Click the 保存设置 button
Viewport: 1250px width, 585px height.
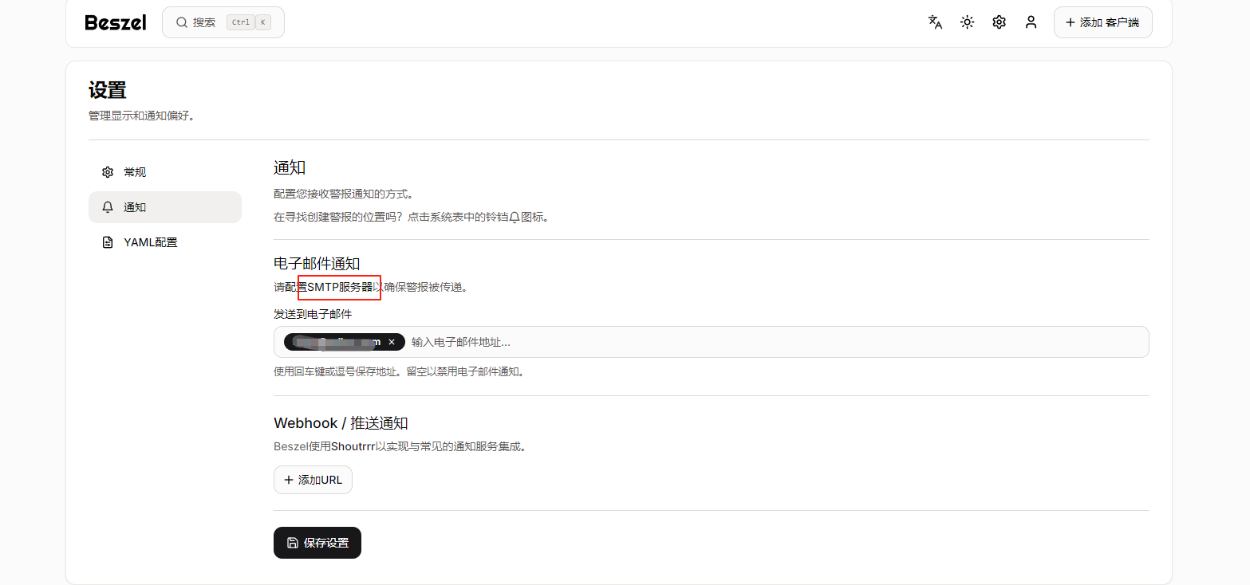coord(317,543)
